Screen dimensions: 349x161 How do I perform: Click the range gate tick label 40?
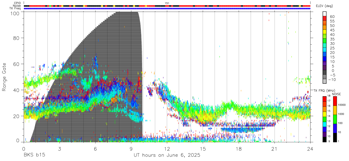tap(17, 90)
